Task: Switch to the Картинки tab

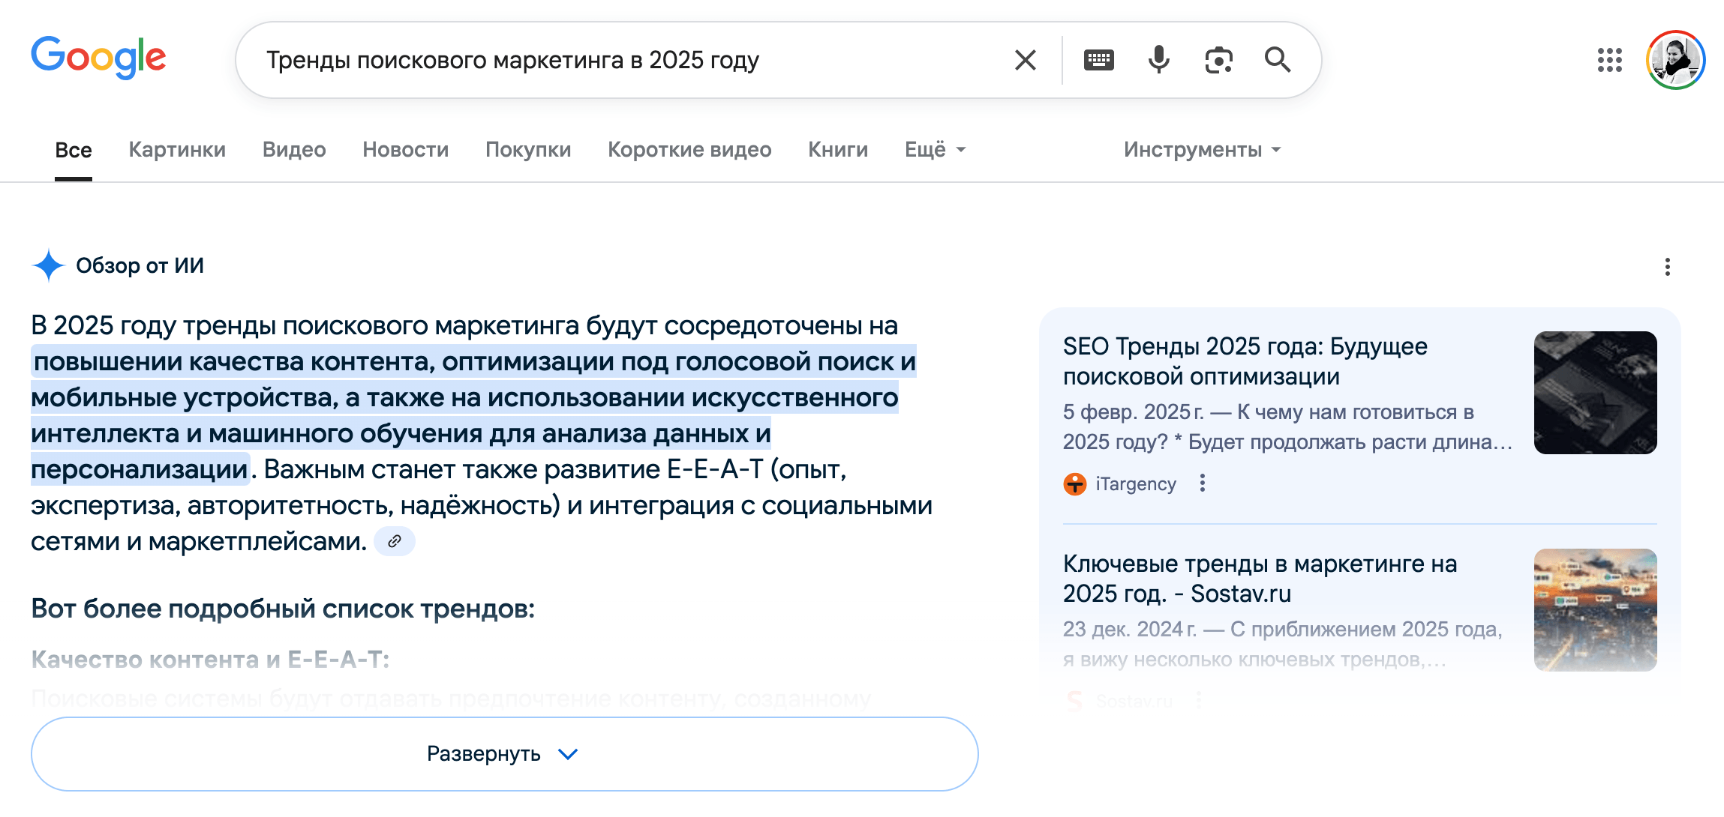Action: [177, 150]
